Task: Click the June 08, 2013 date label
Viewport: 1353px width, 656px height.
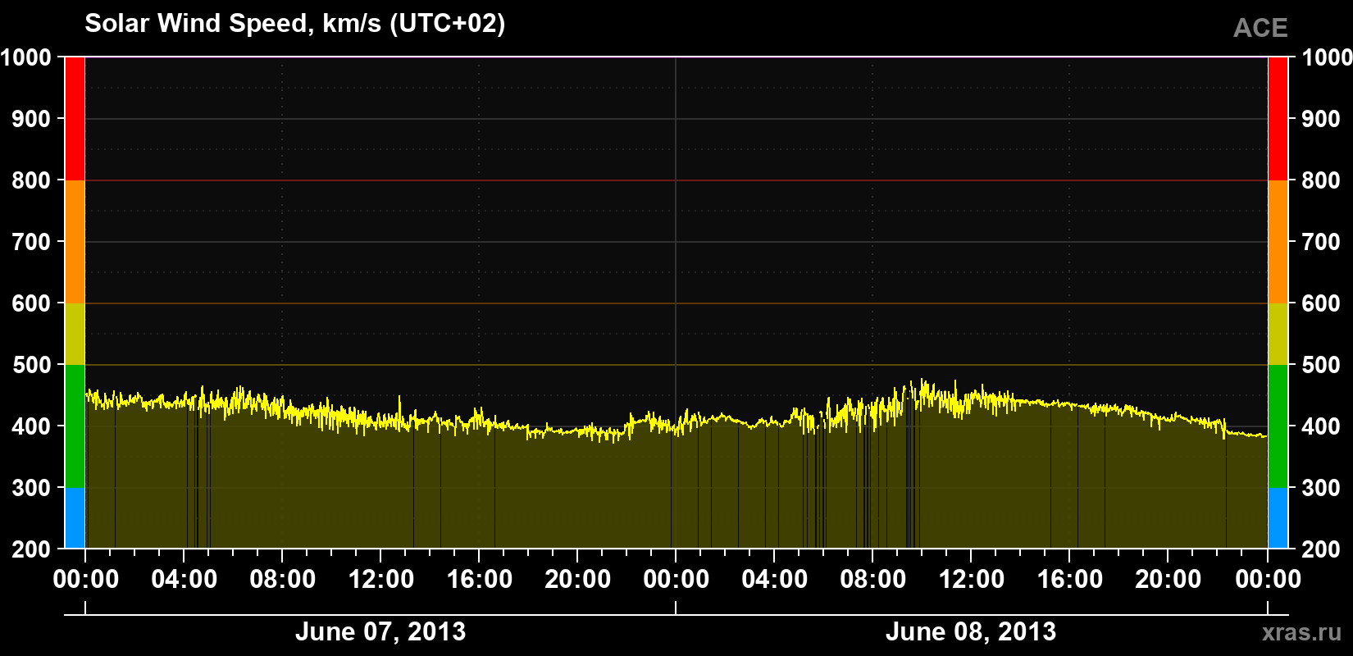Action: [x=971, y=631]
